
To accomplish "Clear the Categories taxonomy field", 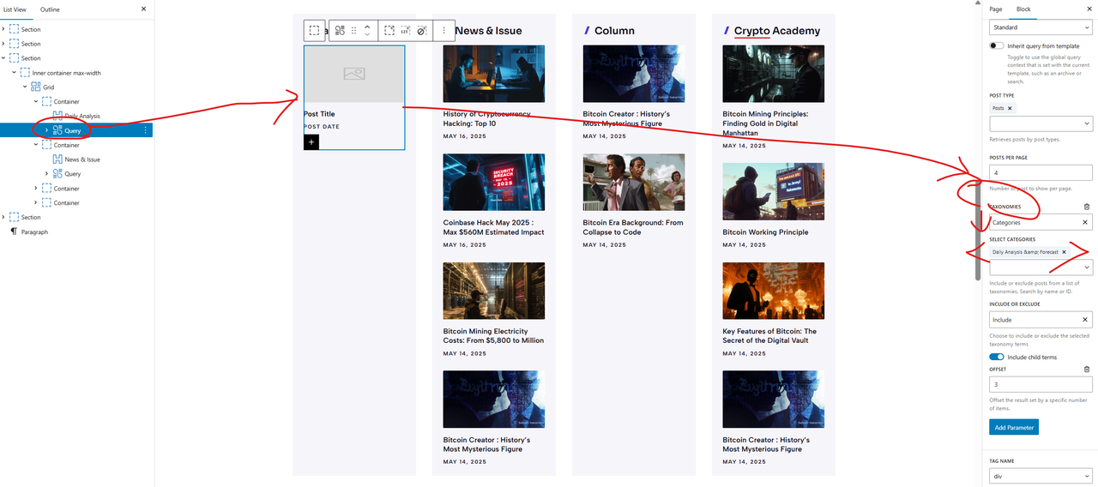I will pos(1084,222).
